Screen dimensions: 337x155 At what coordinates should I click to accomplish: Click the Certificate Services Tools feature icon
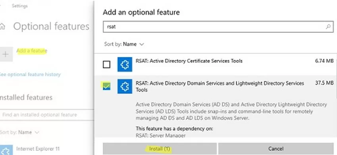tap(125, 64)
